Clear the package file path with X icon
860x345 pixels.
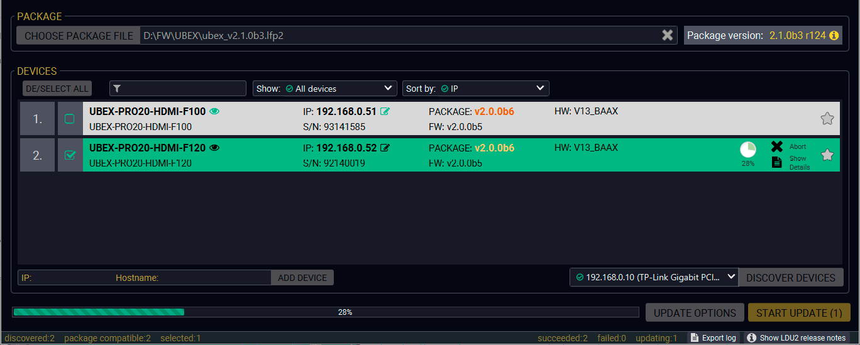pyautogui.click(x=667, y=36)
